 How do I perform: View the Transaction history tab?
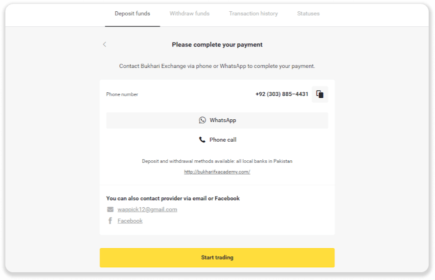click(253, 14)
